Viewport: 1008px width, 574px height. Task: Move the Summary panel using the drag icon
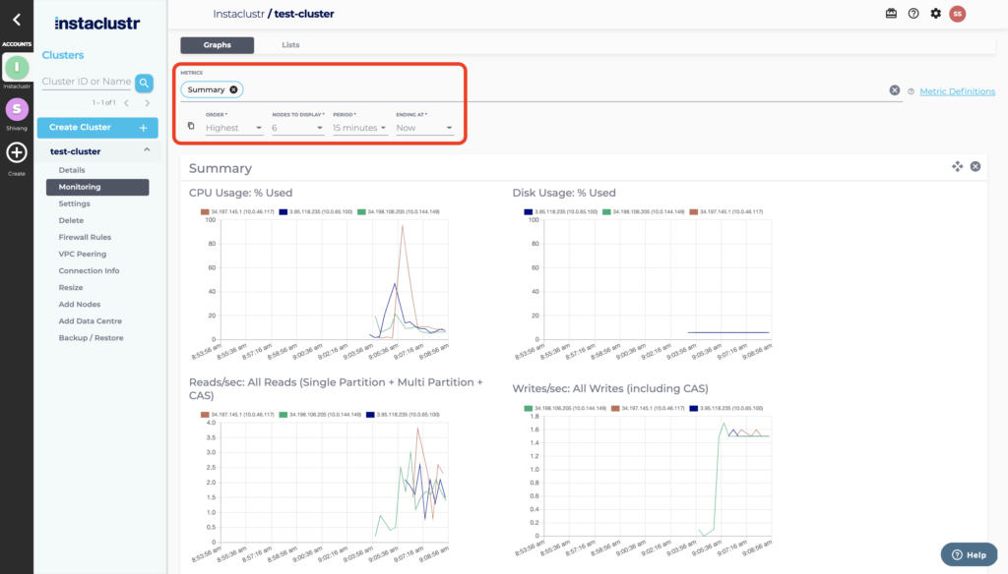[957, 167]
